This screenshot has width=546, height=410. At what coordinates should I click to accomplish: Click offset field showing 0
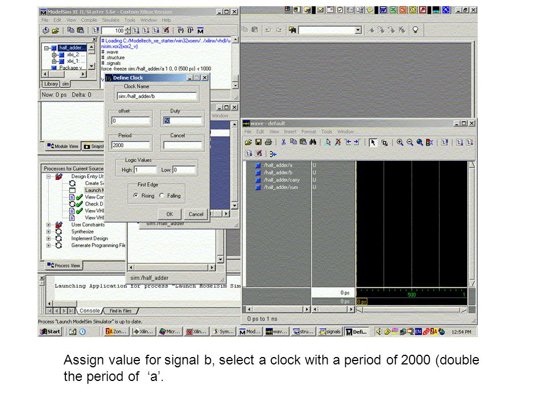(x=131, y=121)
